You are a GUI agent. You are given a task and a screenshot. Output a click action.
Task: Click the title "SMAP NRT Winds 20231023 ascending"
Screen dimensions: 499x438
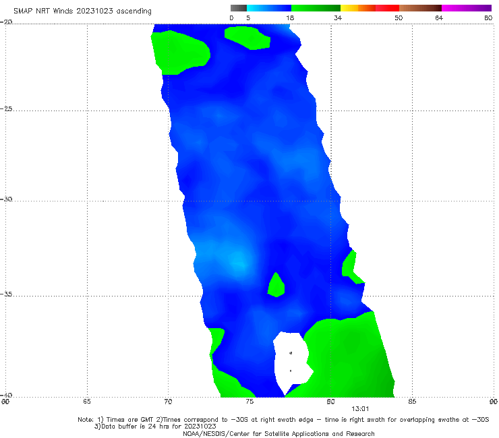(x=82, y=11)
